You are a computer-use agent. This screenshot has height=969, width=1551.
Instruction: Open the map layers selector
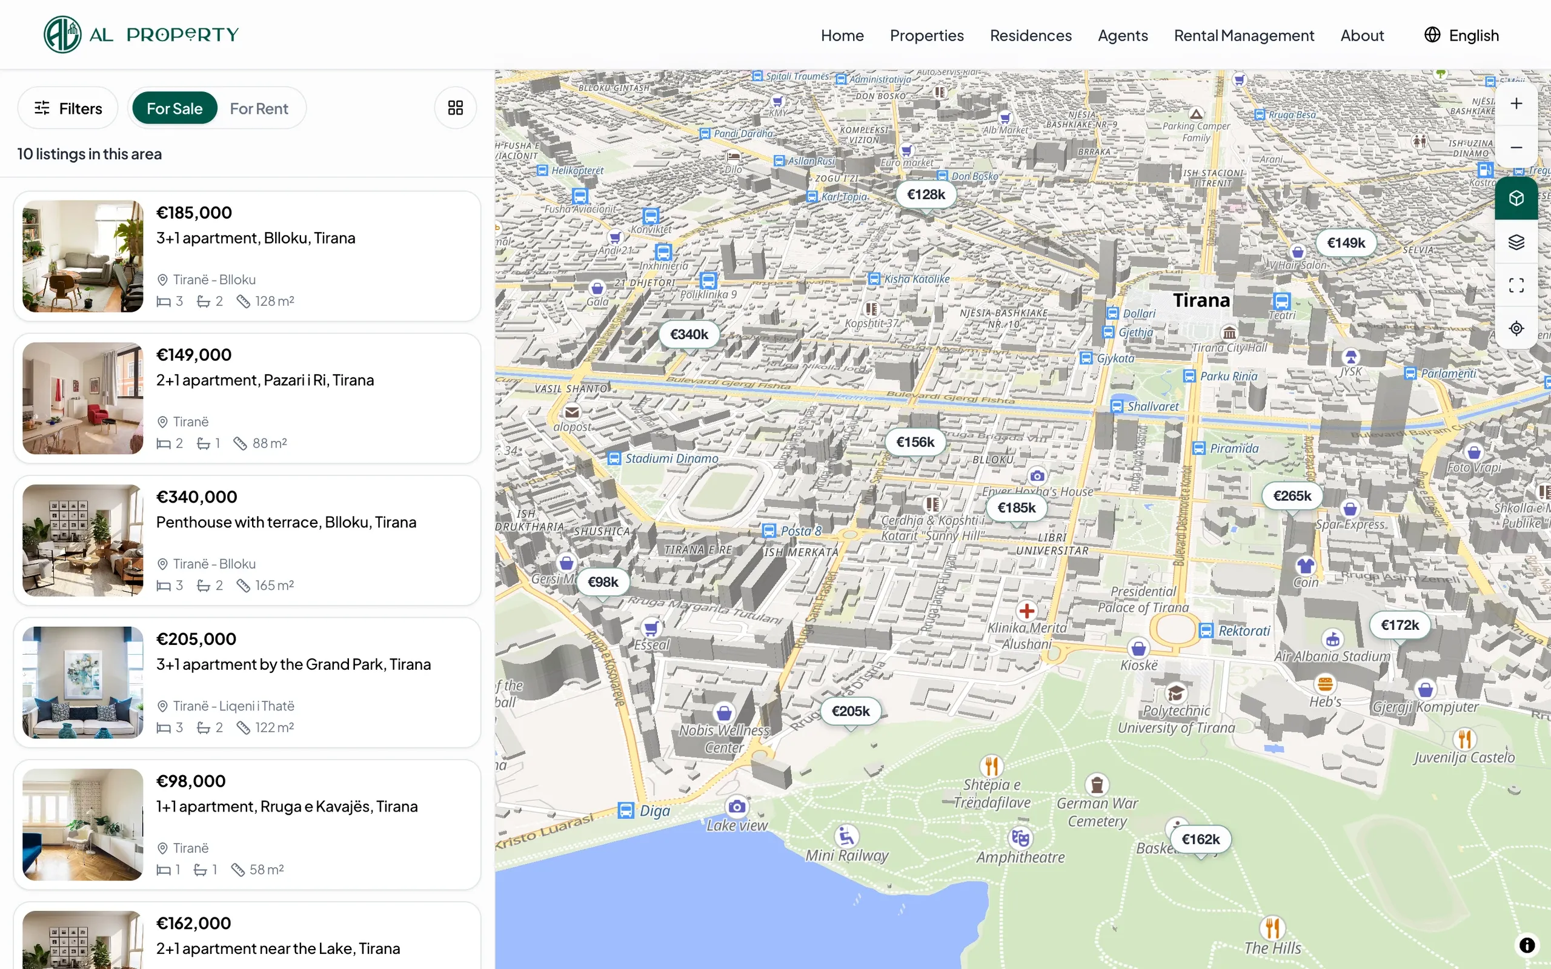pos(1516,242)
